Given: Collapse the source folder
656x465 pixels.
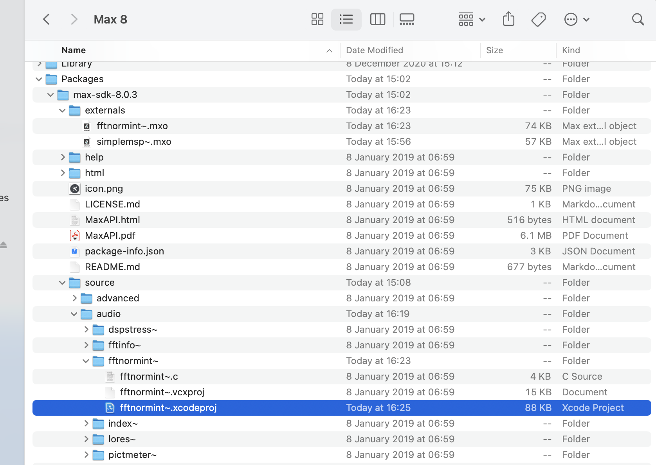Looking at the screenshot, I should click(x=62, y=283).
